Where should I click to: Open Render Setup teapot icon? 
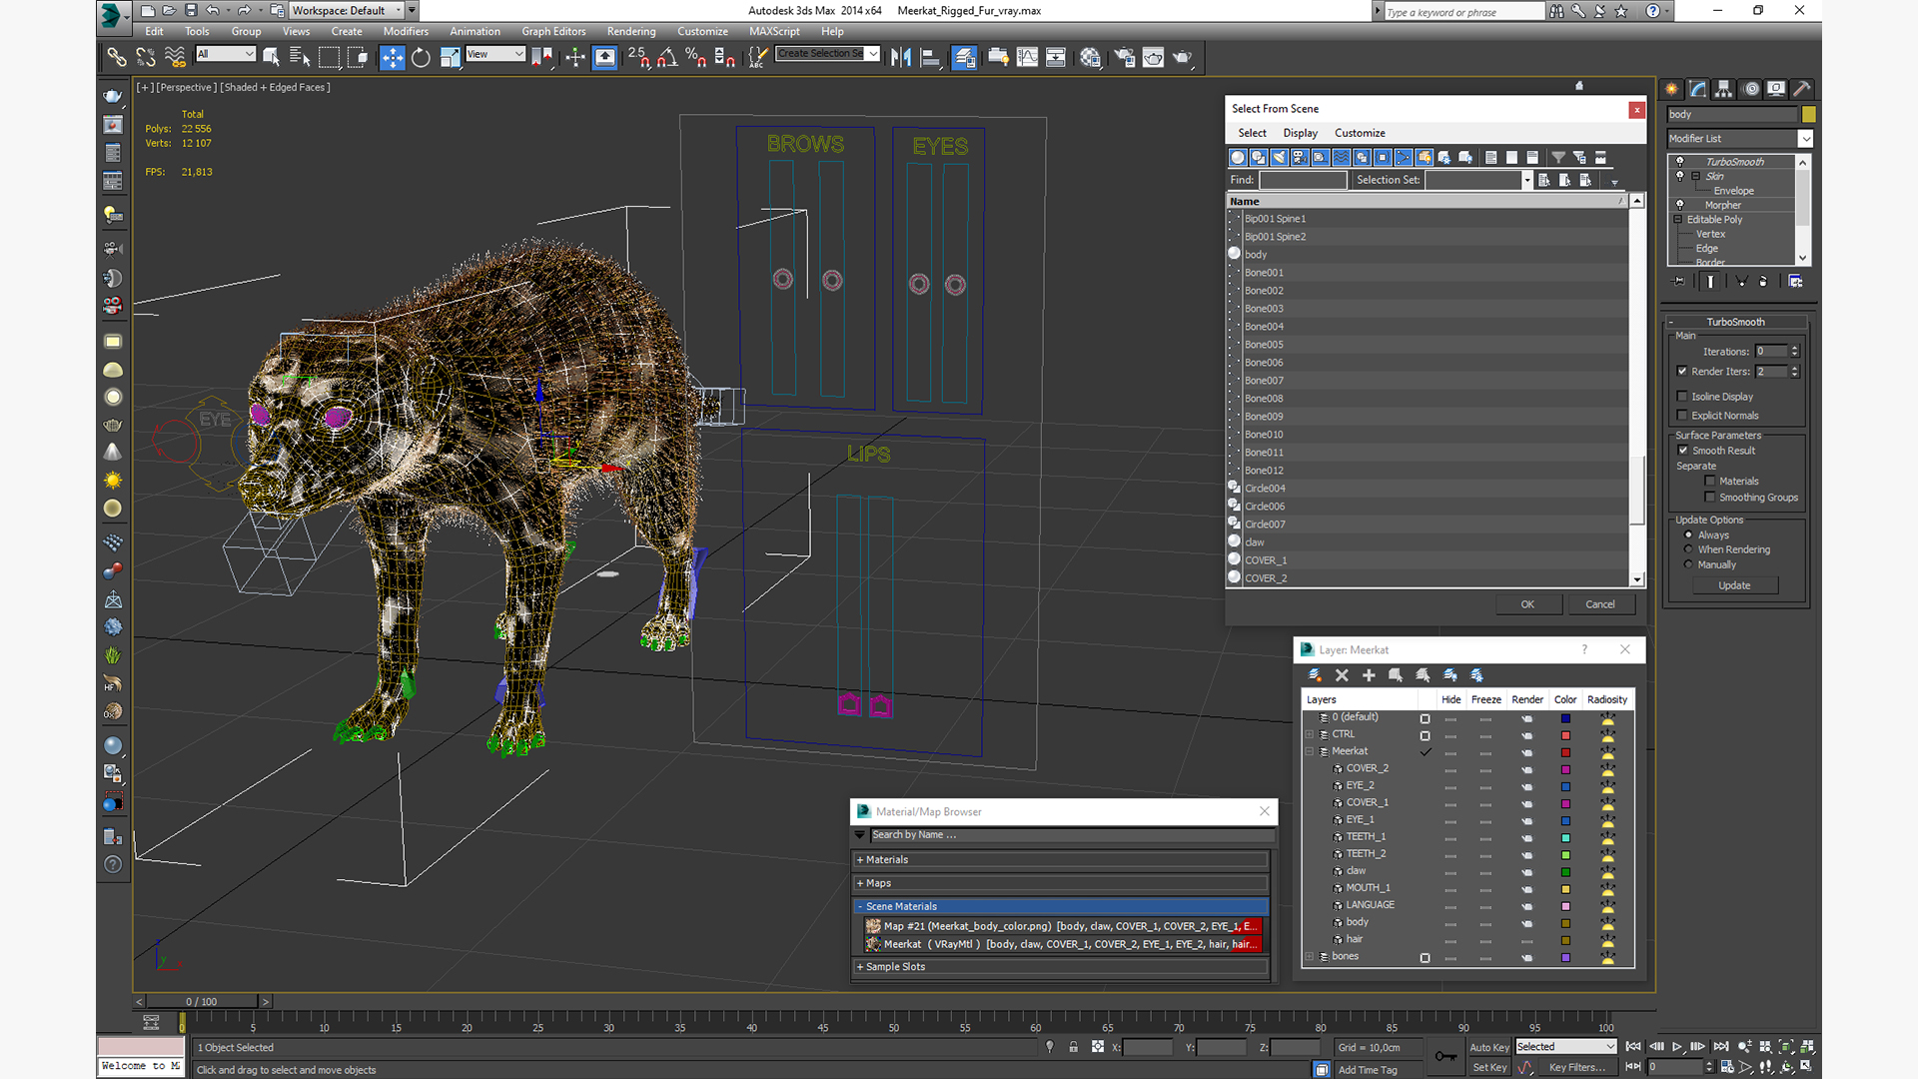(1125, 57)
